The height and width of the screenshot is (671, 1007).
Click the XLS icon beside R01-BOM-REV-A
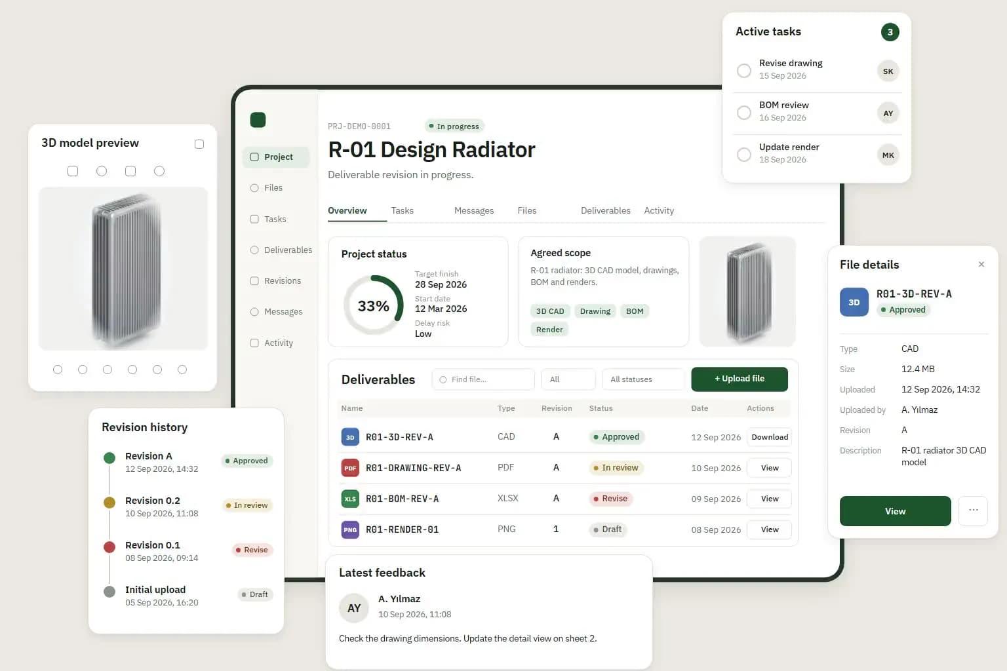[350, 499]
